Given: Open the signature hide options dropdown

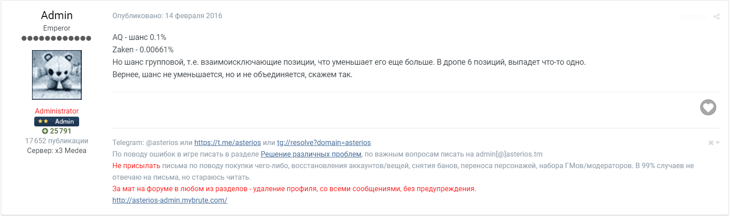Looking at the screenshot, I should coord(714,143).
